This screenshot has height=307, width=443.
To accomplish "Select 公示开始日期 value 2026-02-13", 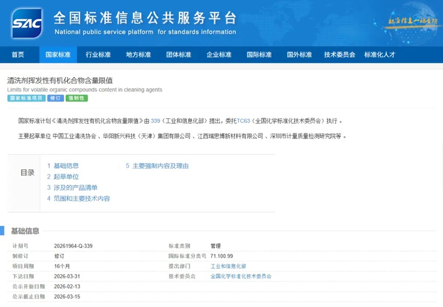I will [67, 287].
